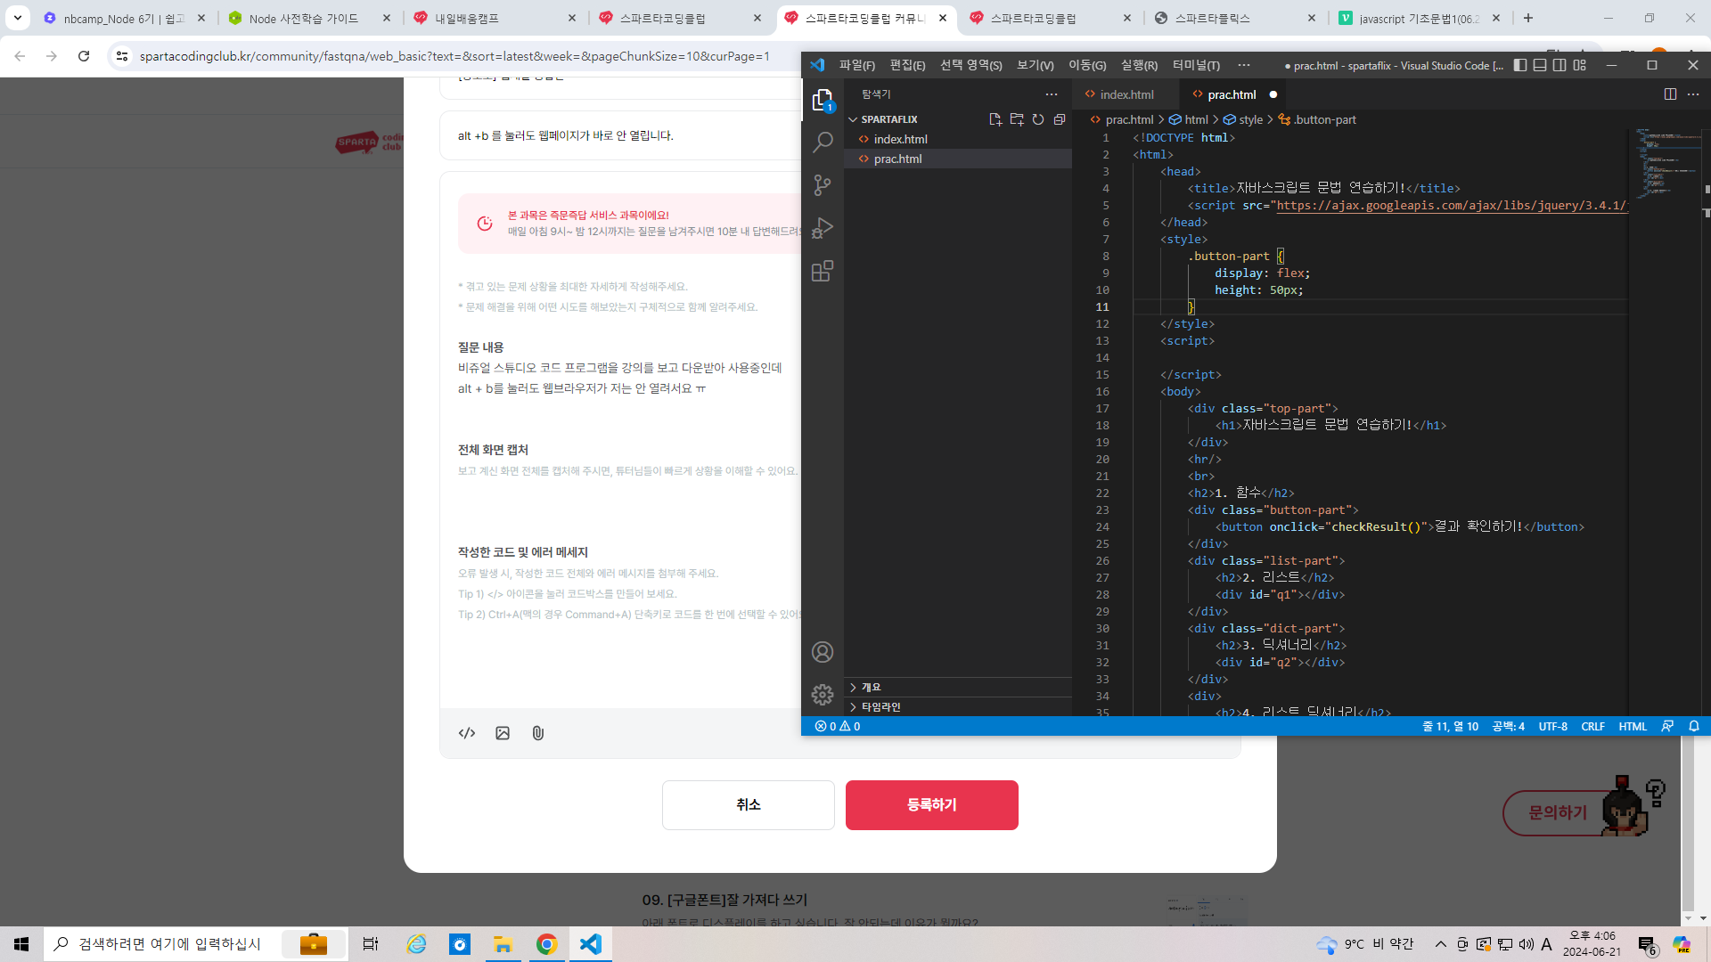1711x962 pixels.
Task: Toggle the bottom panel layout
Action: 1540,65
